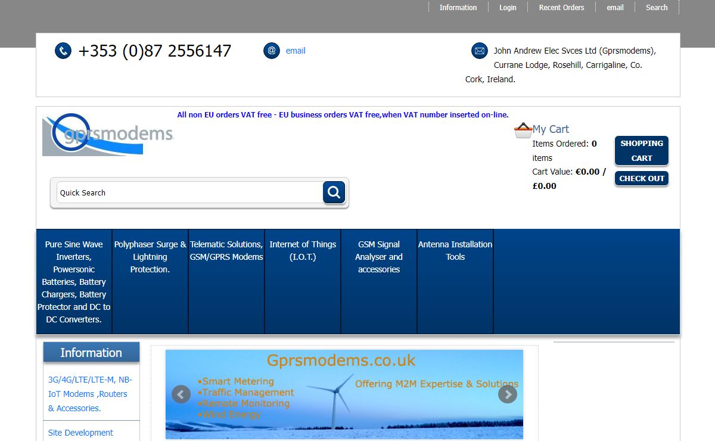Go to previous banner slide arrow
The image size is (715, 441).
click(181, 394)
